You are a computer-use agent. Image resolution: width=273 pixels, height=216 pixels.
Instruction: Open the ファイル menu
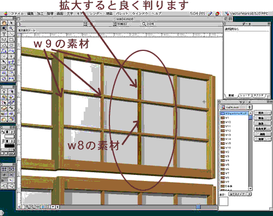click(18, 14)
